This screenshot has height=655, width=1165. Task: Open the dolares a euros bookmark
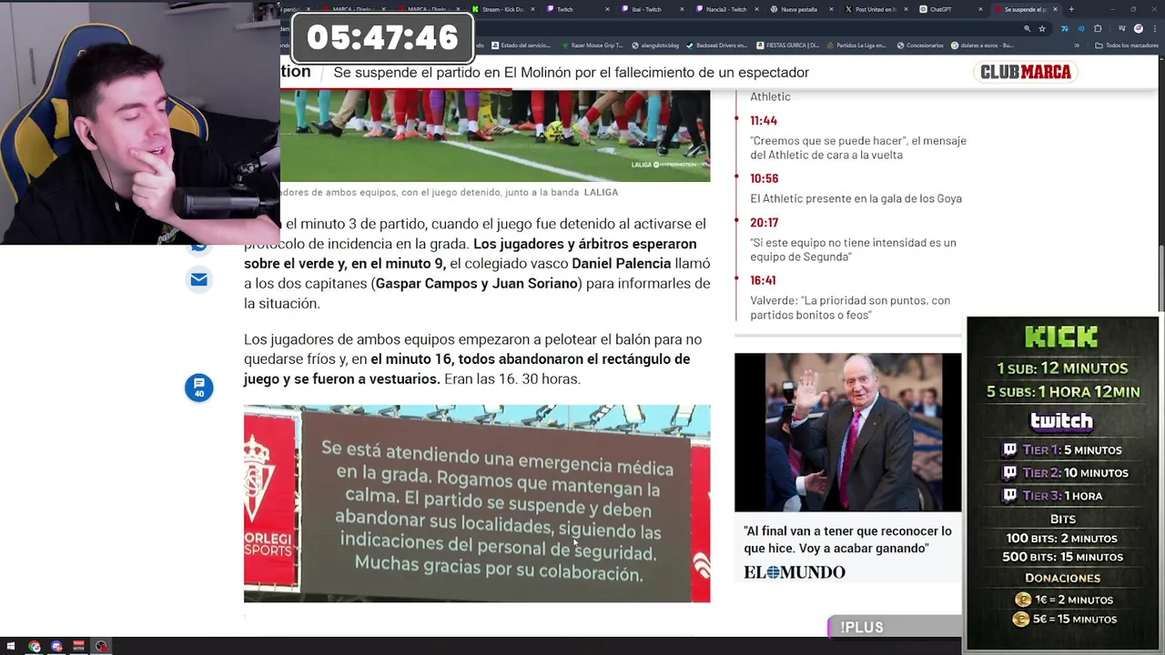pos(982,45)
